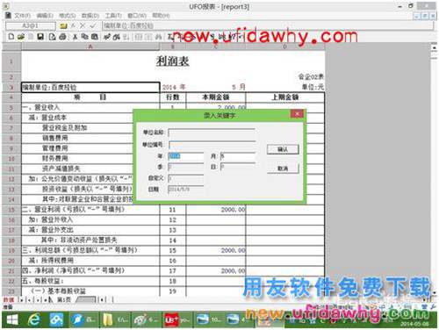Click the Windows Start button
The image size is (439, 330).
coord(12,319)
